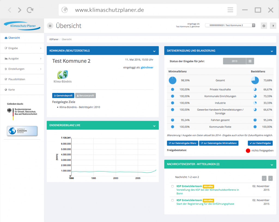Click the Klimaschutz-Planer logo
Viewport: 279px width, 222px height.
coord(22,26)
